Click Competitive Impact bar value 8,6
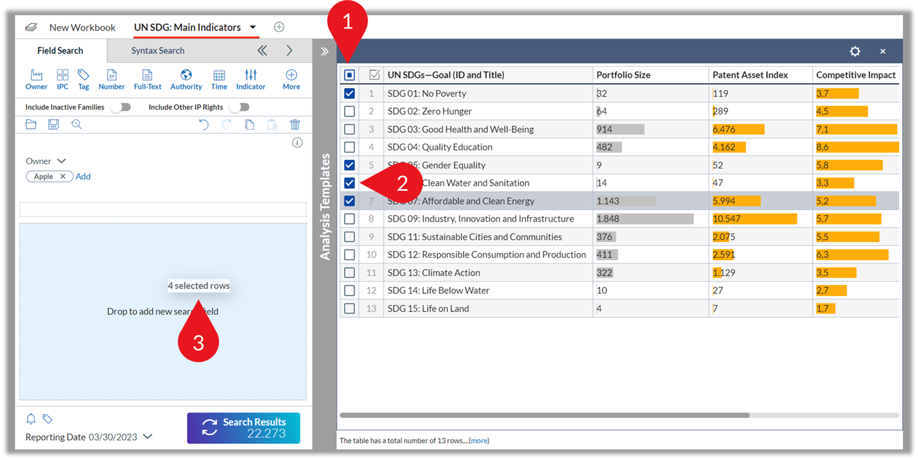 tap(857, 147)
